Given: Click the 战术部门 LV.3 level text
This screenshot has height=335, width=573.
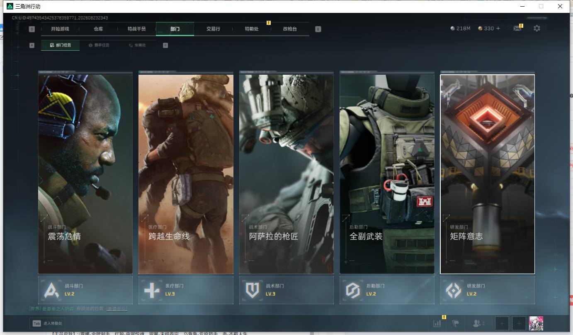Looking at the screenshot, I should [270, 294].
